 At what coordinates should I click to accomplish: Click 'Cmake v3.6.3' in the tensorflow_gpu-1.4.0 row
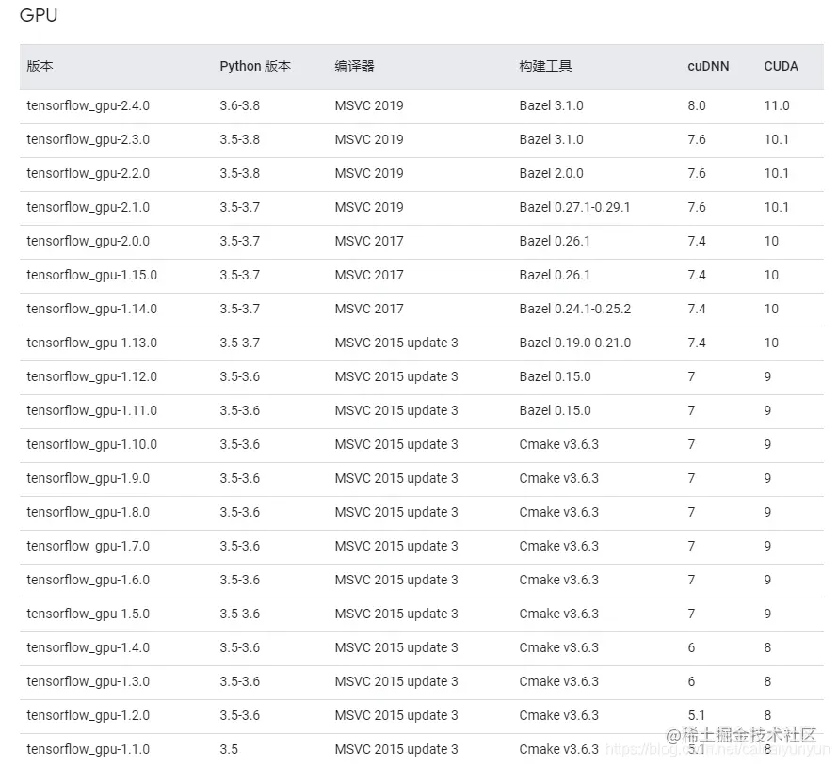click(558, 647)
